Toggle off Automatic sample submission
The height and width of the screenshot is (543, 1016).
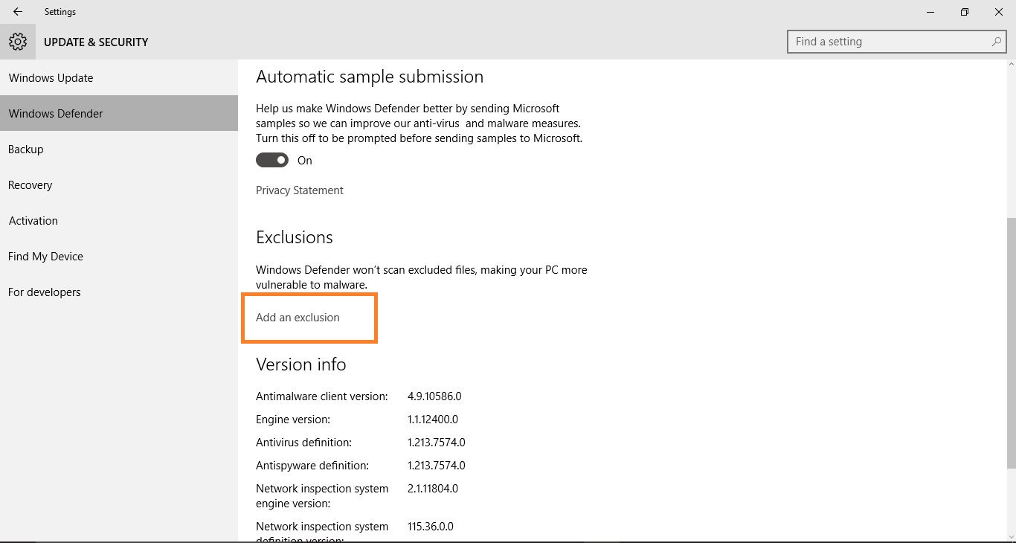click(271, 159)
